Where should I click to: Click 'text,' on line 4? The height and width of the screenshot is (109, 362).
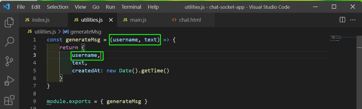80,63
